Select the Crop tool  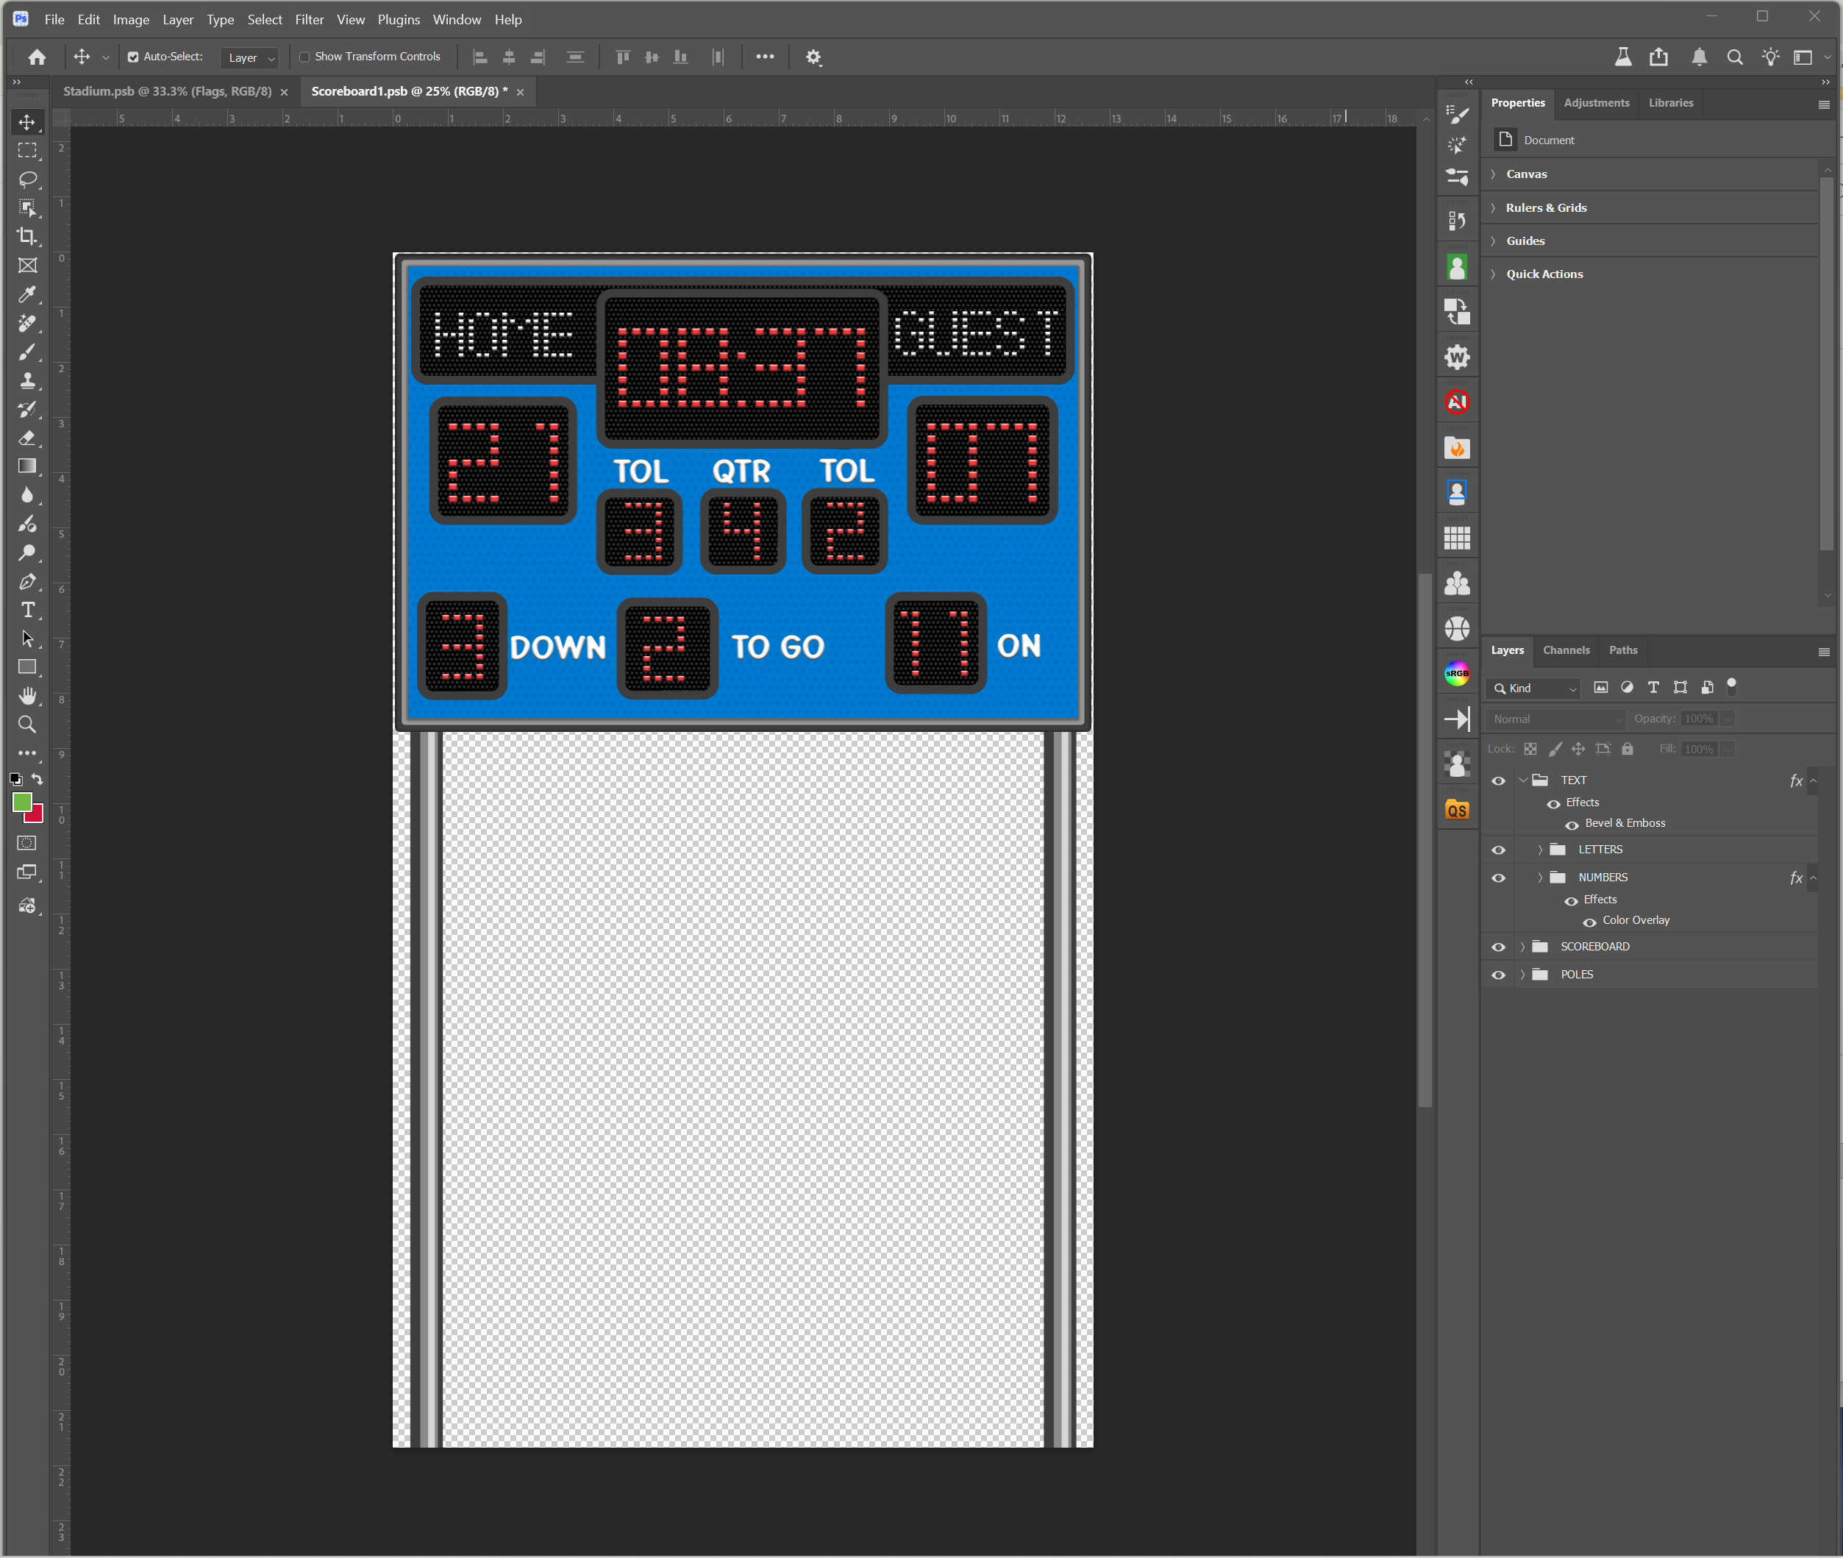[x=27, y=236]
